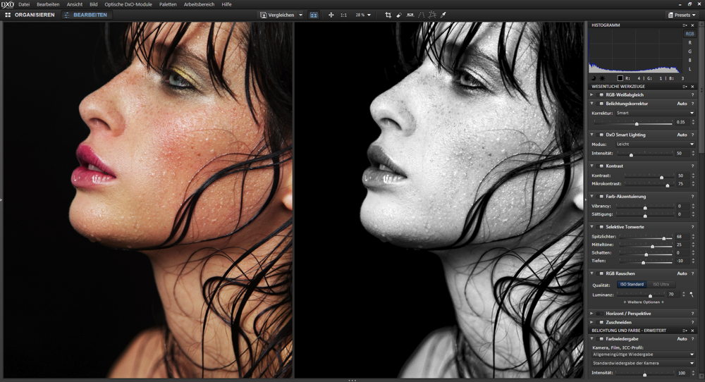Select ISO Ultra quality button

pyautogui.click(x=661, y=284)
